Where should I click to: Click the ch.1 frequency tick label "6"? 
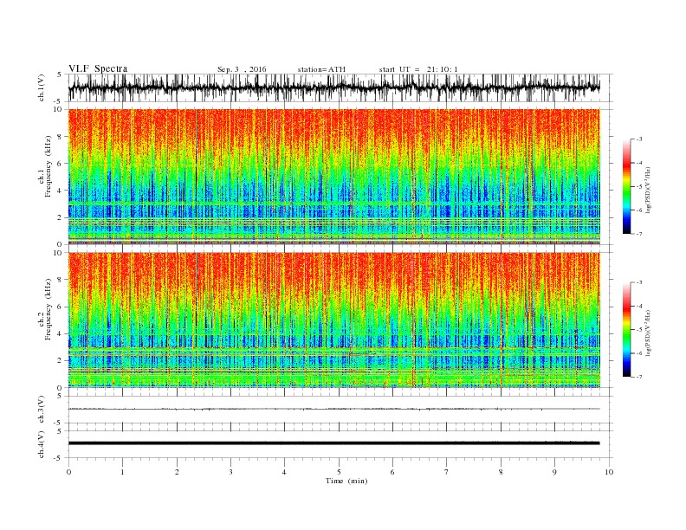click(x=61, y=164)
